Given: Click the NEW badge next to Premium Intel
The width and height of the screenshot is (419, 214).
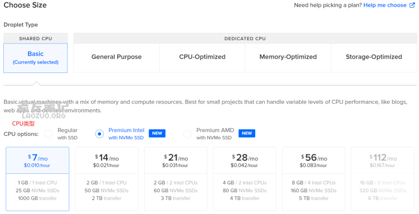Looking at the screenshot, I should pos(157,133).
